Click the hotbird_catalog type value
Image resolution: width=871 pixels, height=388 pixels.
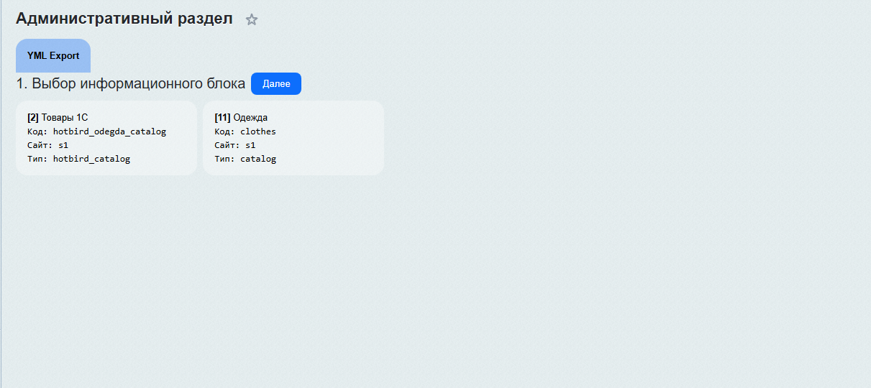coord(91,159)
